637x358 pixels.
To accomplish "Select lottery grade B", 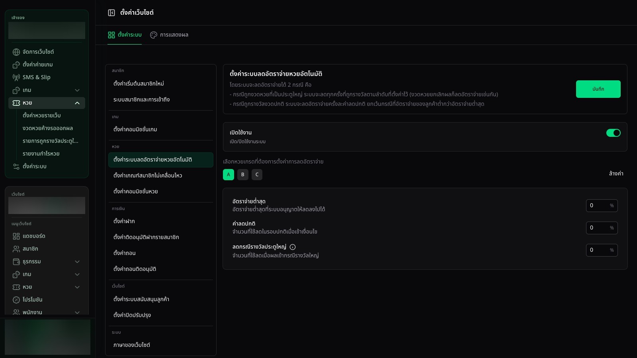I will pos(243,175).
